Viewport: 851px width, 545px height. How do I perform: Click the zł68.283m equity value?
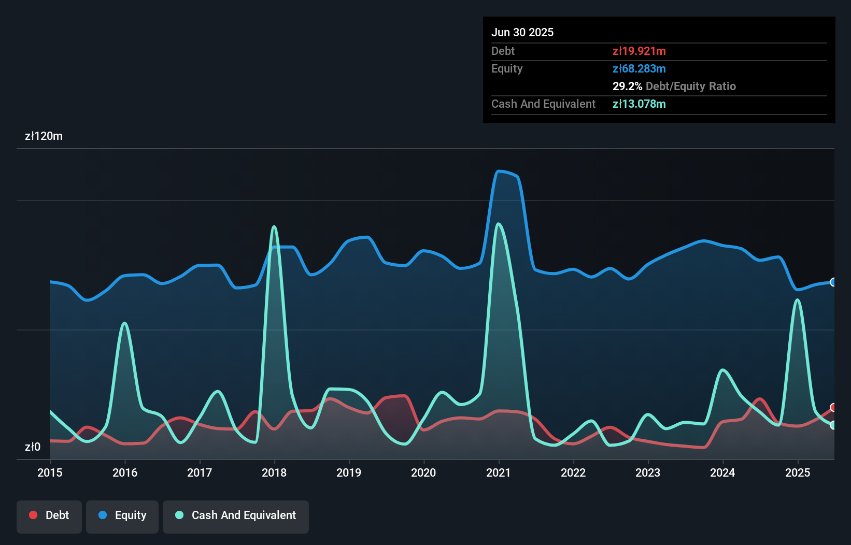click(639, 68)
